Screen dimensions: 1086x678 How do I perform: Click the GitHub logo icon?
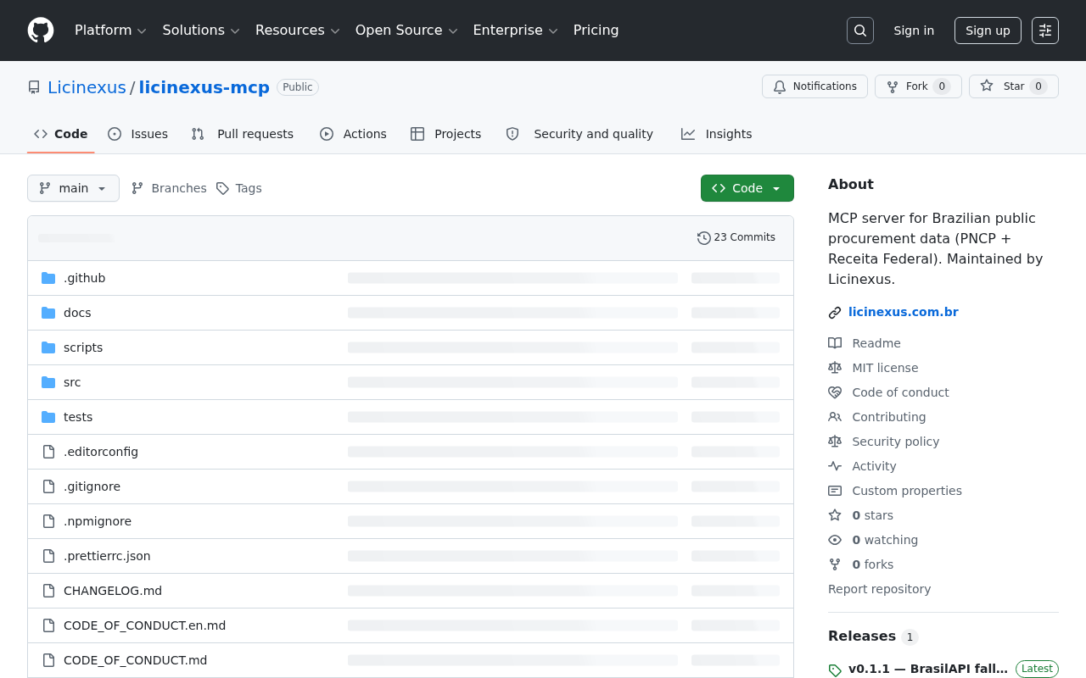41,31
